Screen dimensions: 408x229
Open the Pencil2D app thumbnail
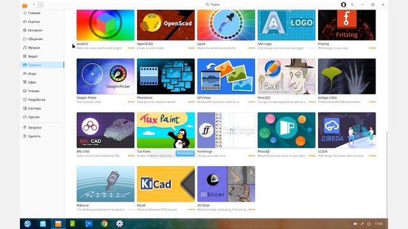(286, 76)
